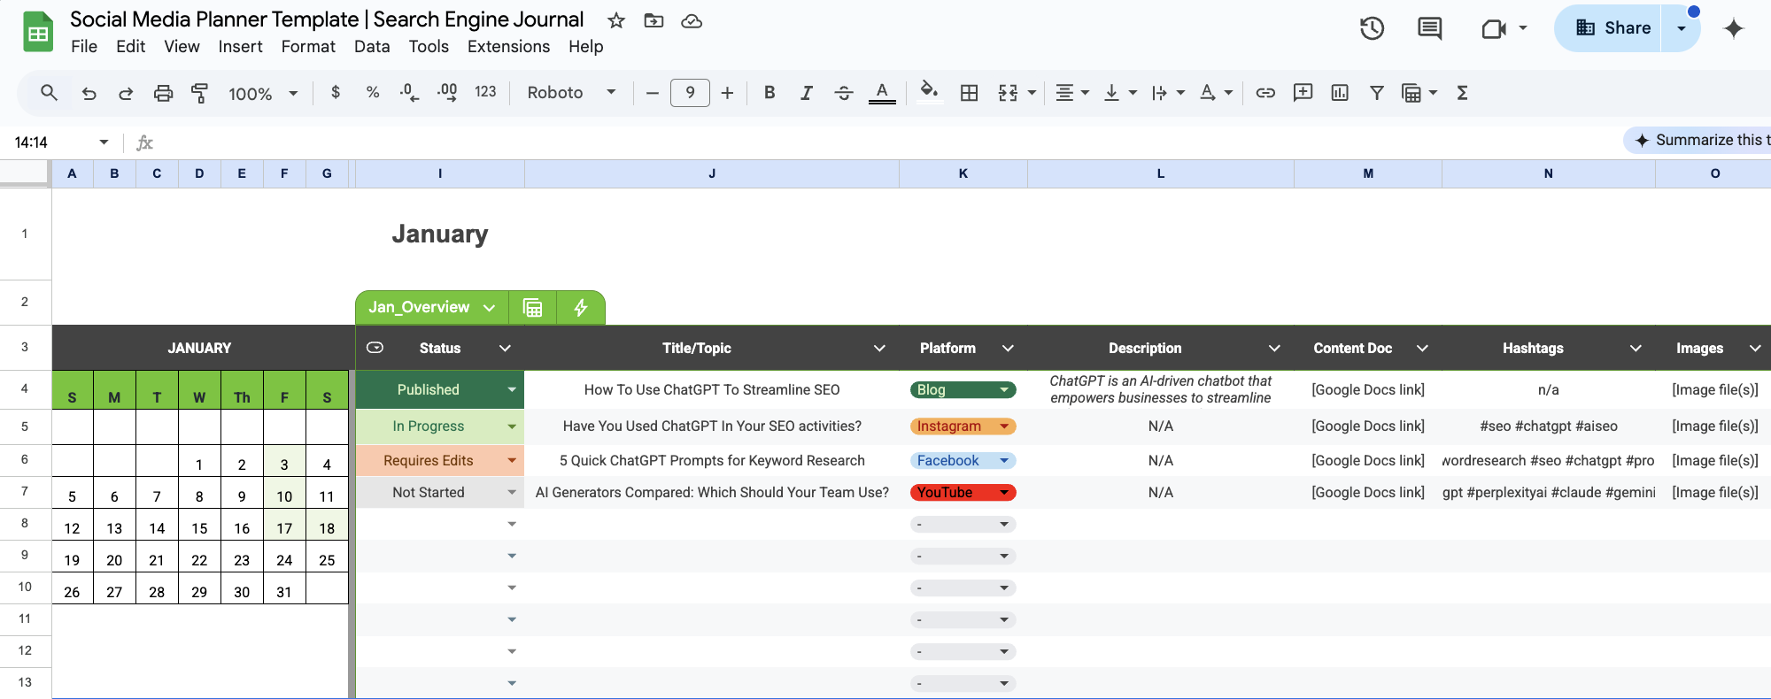The height and width of the screenshot is (699, 1771).
Task: Open the Borders tool
Action: 970,93
